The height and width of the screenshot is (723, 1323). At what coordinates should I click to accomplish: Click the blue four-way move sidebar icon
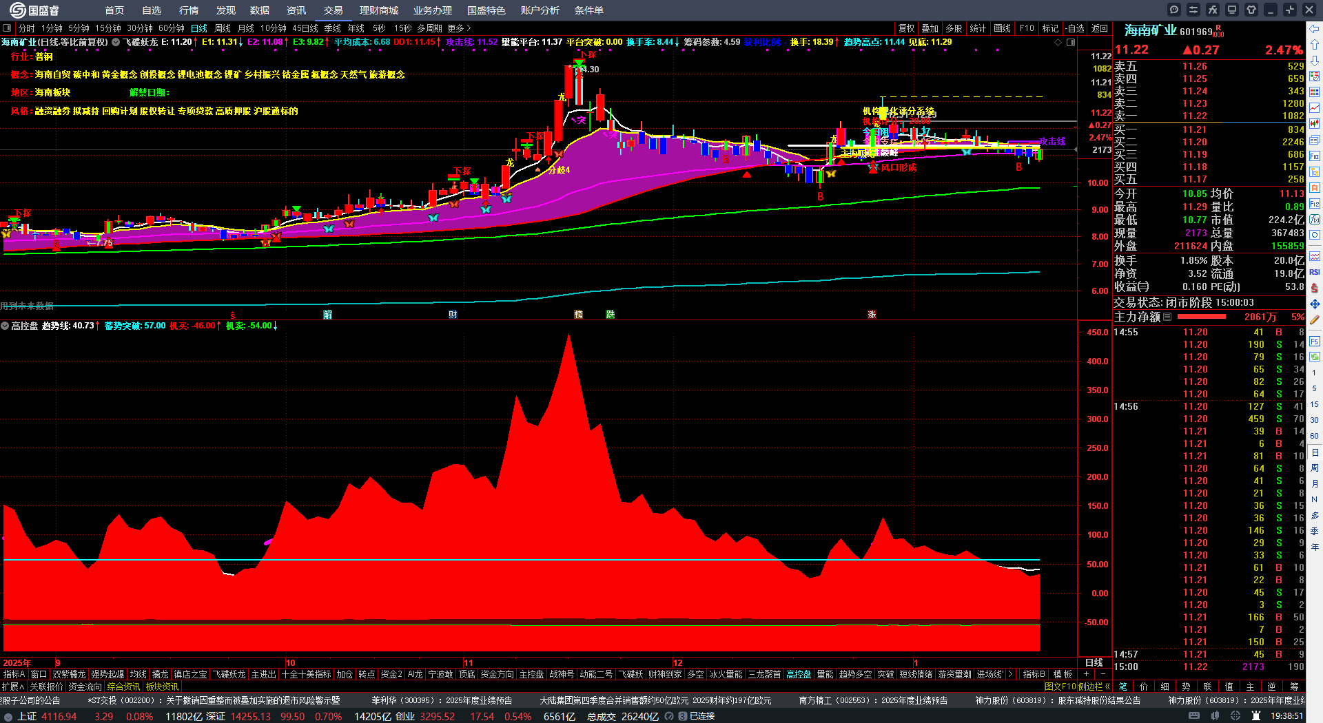coord(1315,304)
